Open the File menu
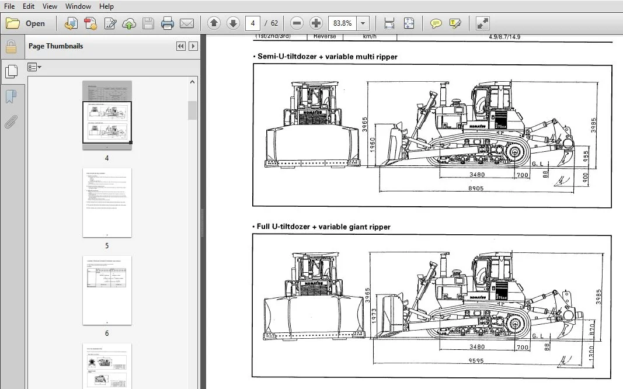 coord(9,6)
